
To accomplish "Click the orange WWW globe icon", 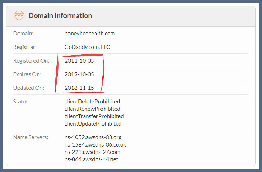I will coord(19,15).
